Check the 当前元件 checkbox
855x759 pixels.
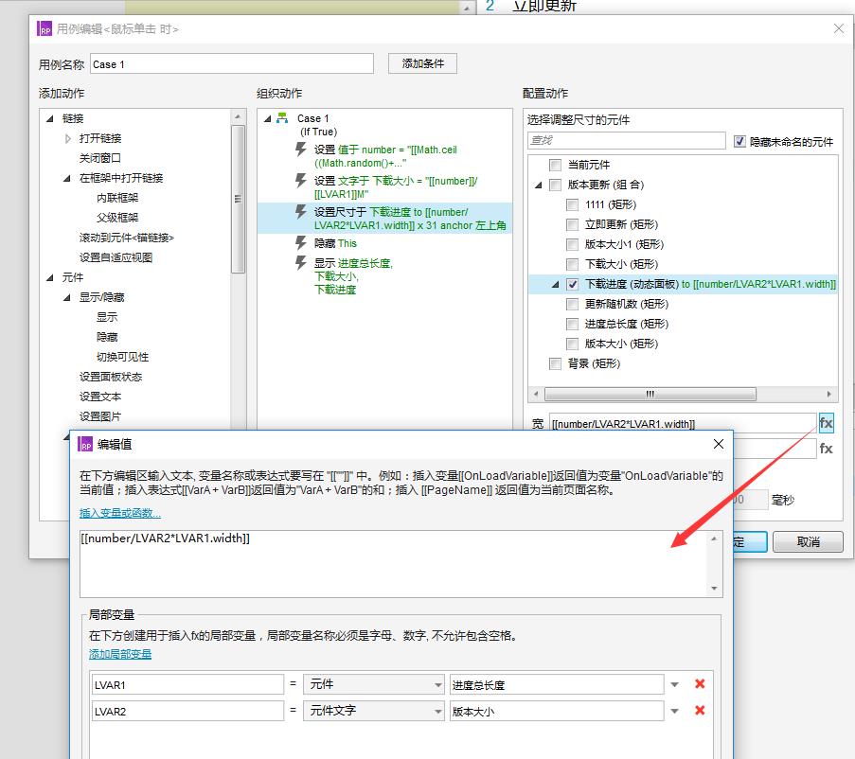click(x=555, y=165)
